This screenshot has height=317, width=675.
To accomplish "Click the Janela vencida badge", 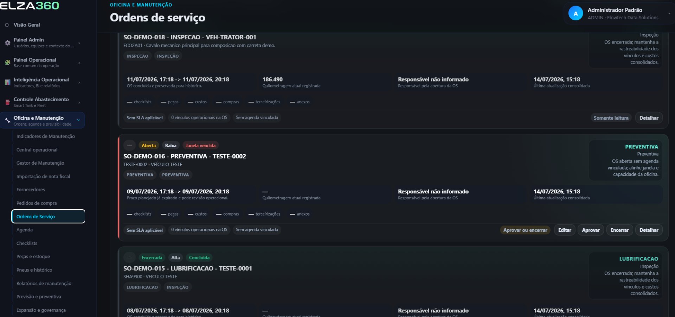I will point(200,145).
